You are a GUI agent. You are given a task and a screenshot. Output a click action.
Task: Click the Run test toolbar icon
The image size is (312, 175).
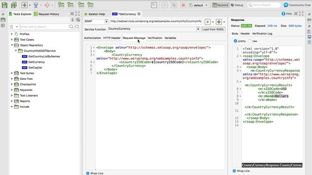165,5
